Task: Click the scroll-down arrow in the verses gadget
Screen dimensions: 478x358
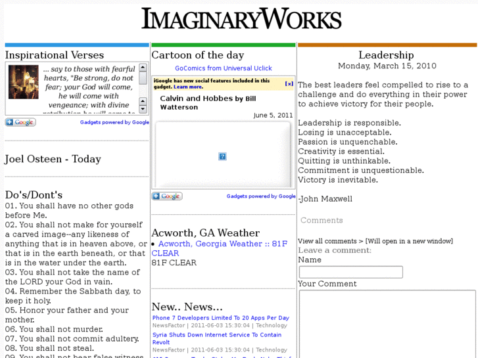Action: [143, 109]
